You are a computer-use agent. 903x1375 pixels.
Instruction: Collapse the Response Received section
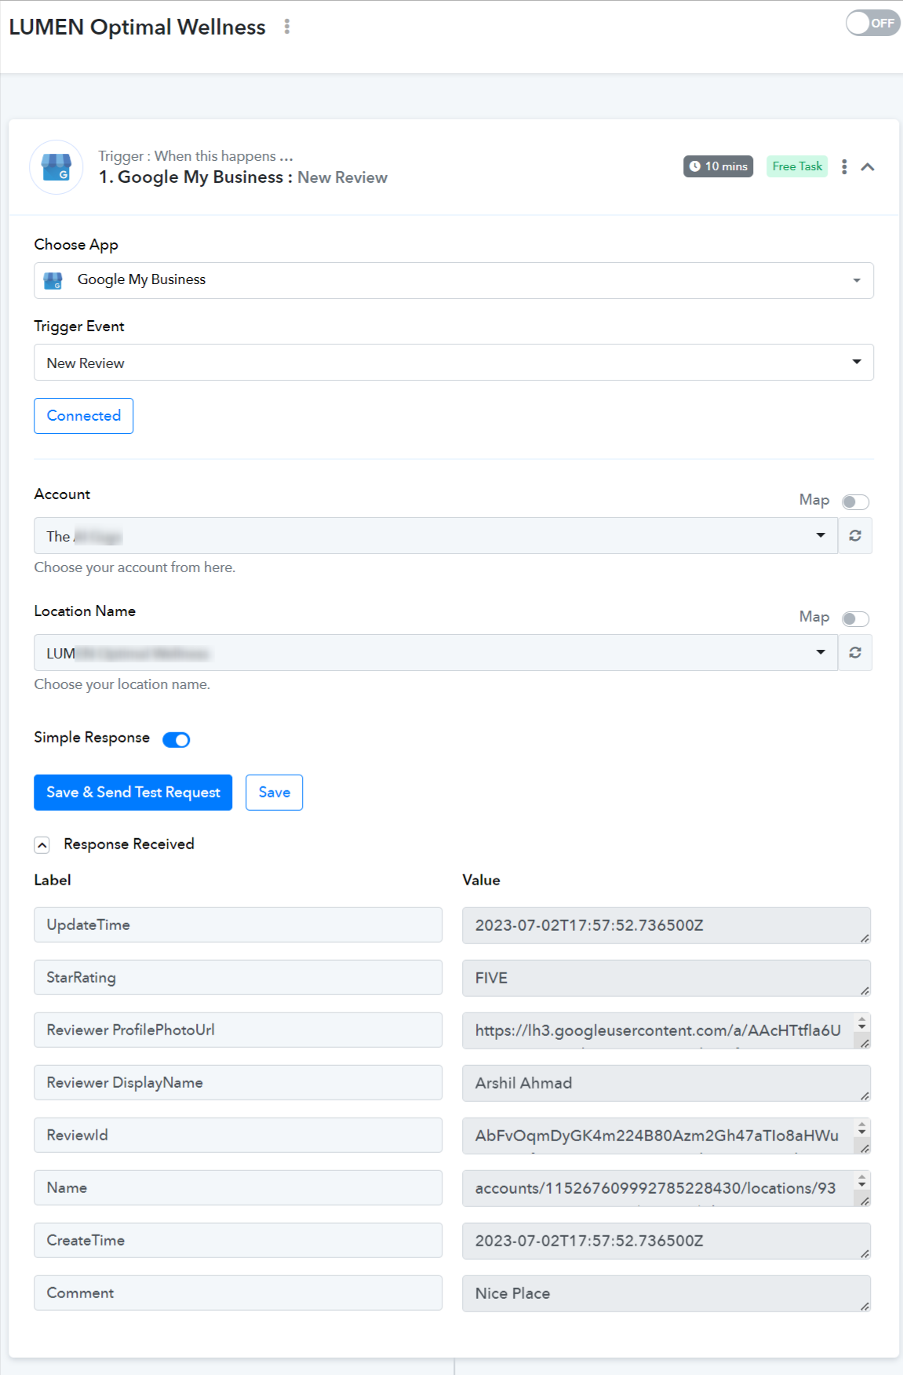(x=42, y=844)
